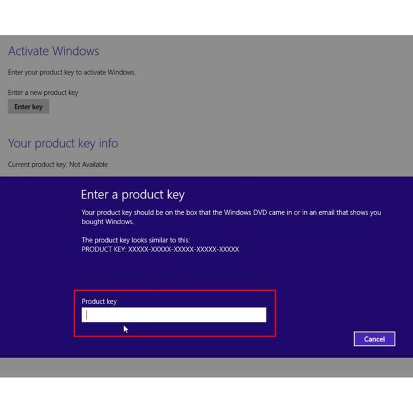Click 'The product key looks similar to this:' text
The height and width of the screenshot is (413, 413).
tap(136, 240)
